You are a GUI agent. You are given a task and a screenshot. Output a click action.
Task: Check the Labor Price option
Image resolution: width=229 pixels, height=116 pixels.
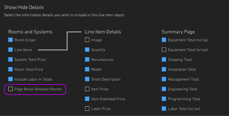[x=87, y=109]
